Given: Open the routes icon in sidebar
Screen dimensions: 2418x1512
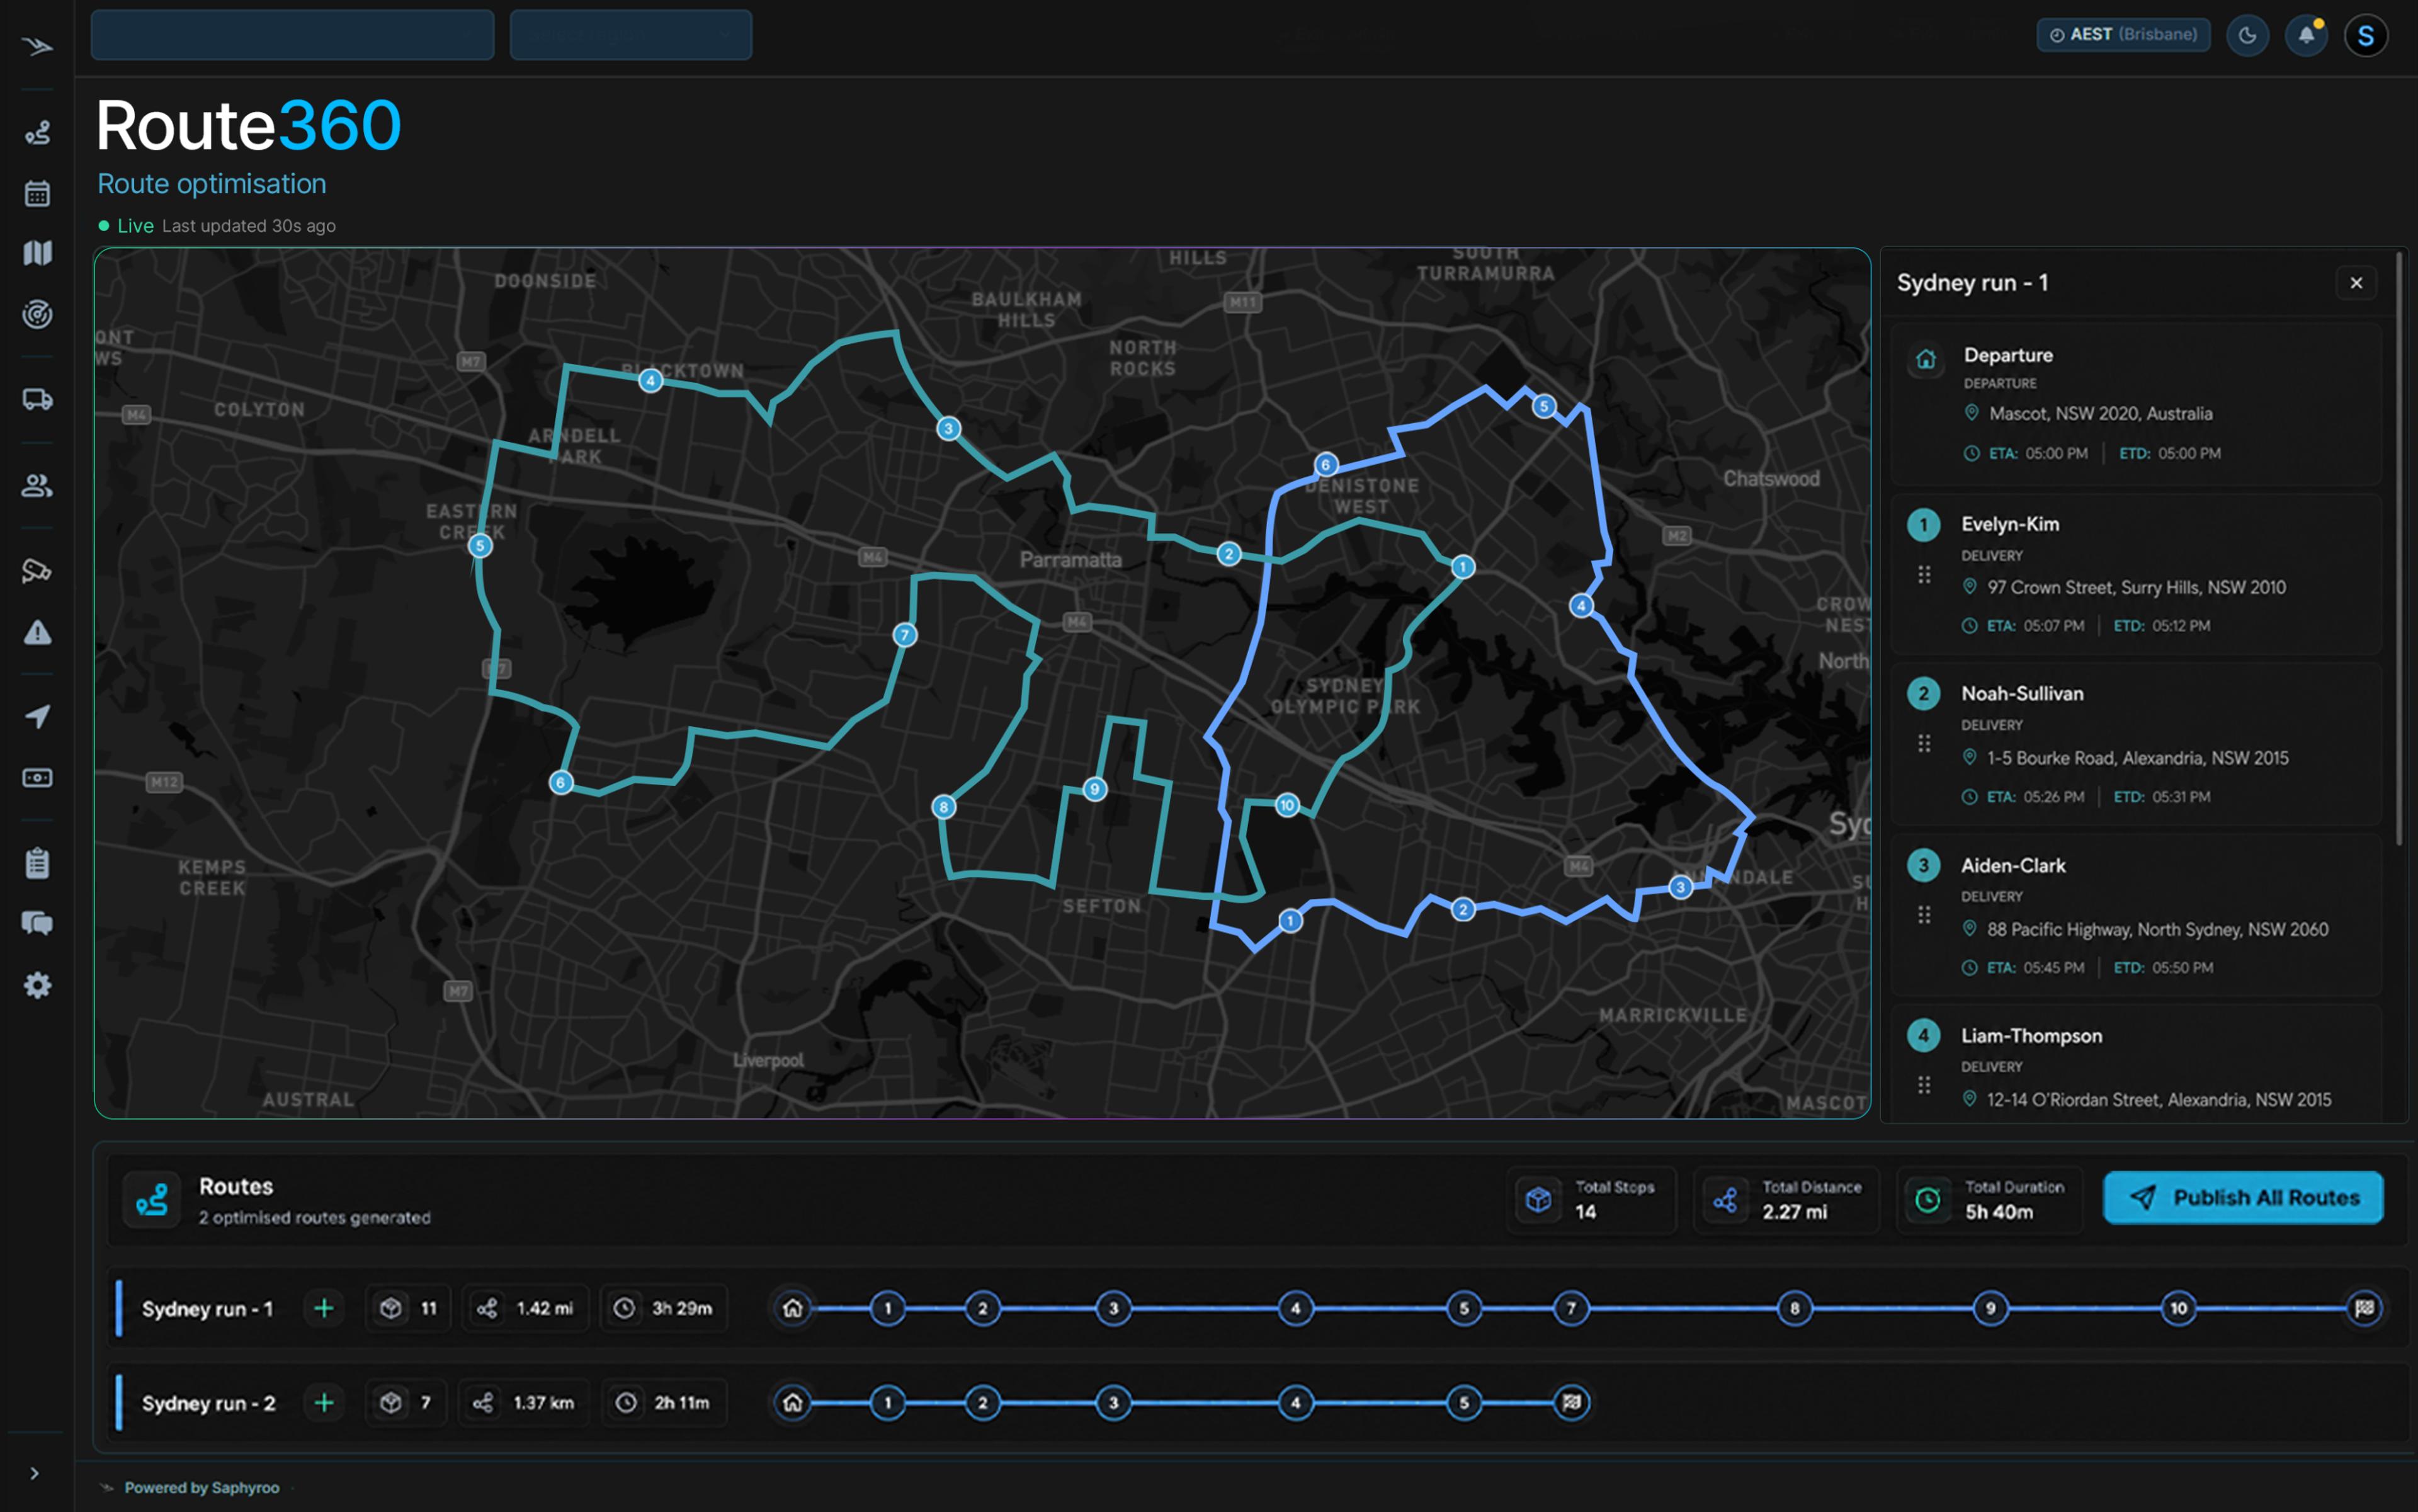Looking at the screenshot, I should click(x=37, y=133).
